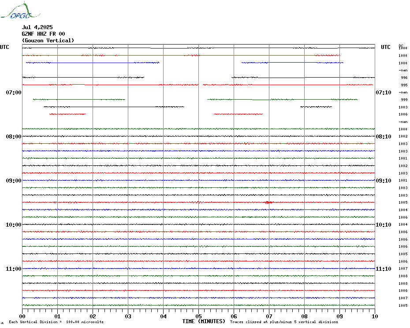Click the DC offset value "999"

(404, 100)
